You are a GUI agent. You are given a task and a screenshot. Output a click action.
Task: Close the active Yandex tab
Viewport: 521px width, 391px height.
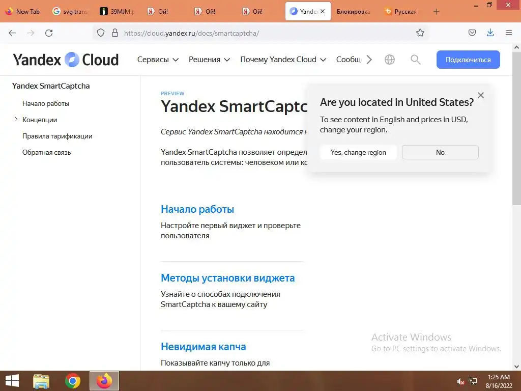[x=322, y=11]
